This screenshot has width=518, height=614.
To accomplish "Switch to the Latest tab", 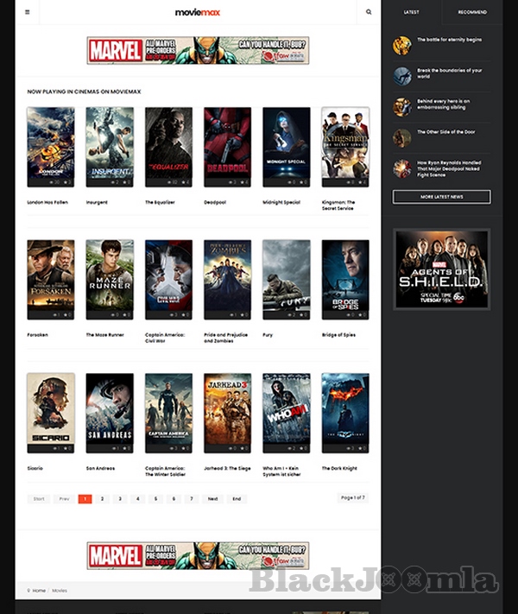I will pyautogui.click(x=412, y=12).
